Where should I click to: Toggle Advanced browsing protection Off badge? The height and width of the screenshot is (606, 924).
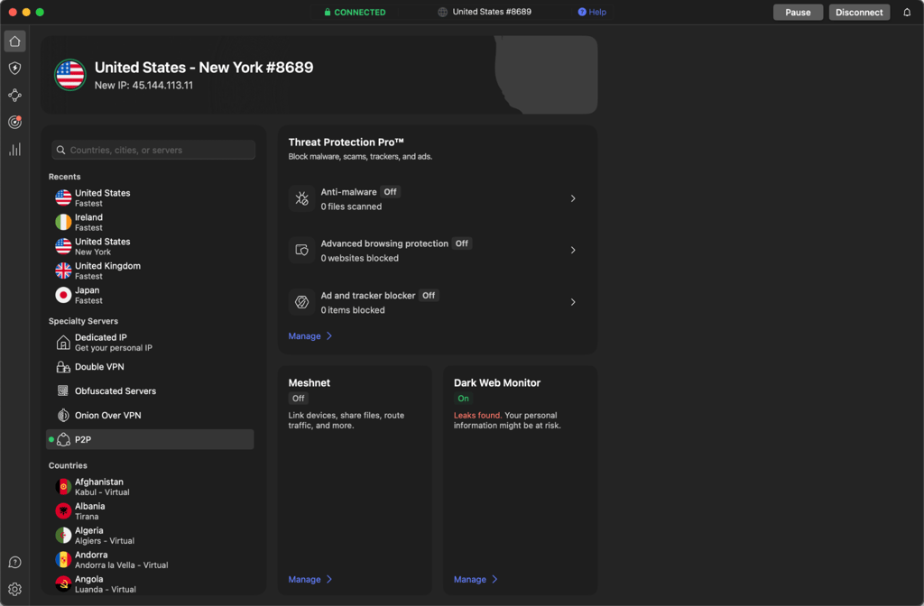462,243
